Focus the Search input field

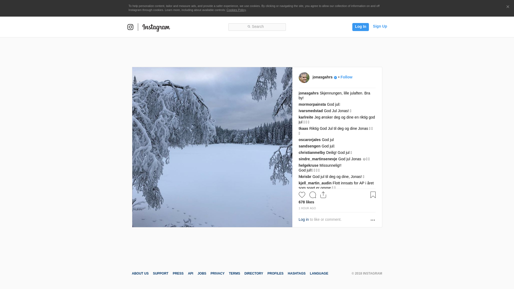(x=257, y=27)
